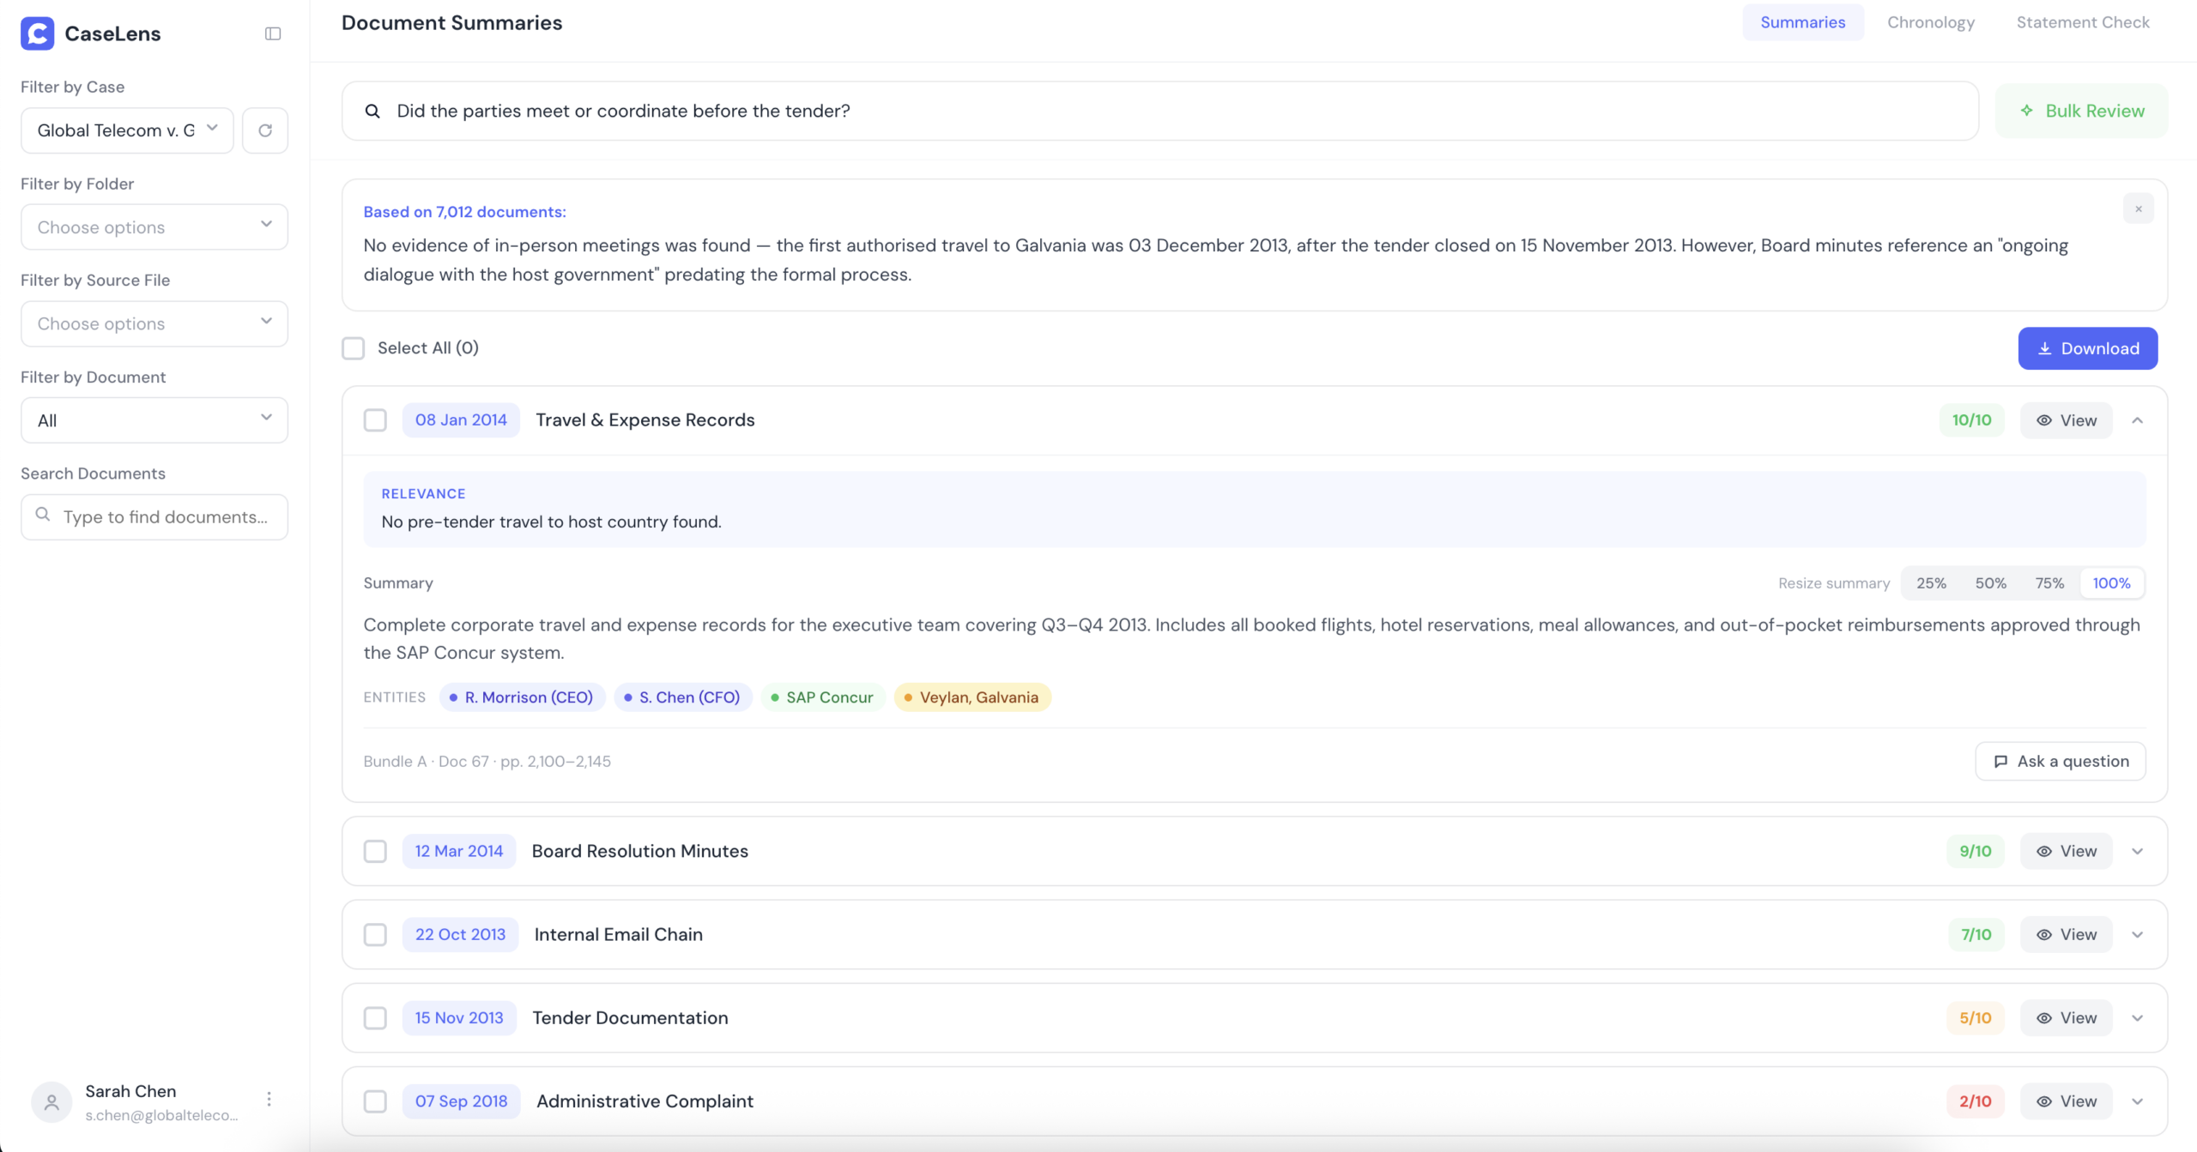The height and width of the screenshot is (1152, 2197).
Task: Expand the Tender Documentation row
Action: tap(2137, 1018)
